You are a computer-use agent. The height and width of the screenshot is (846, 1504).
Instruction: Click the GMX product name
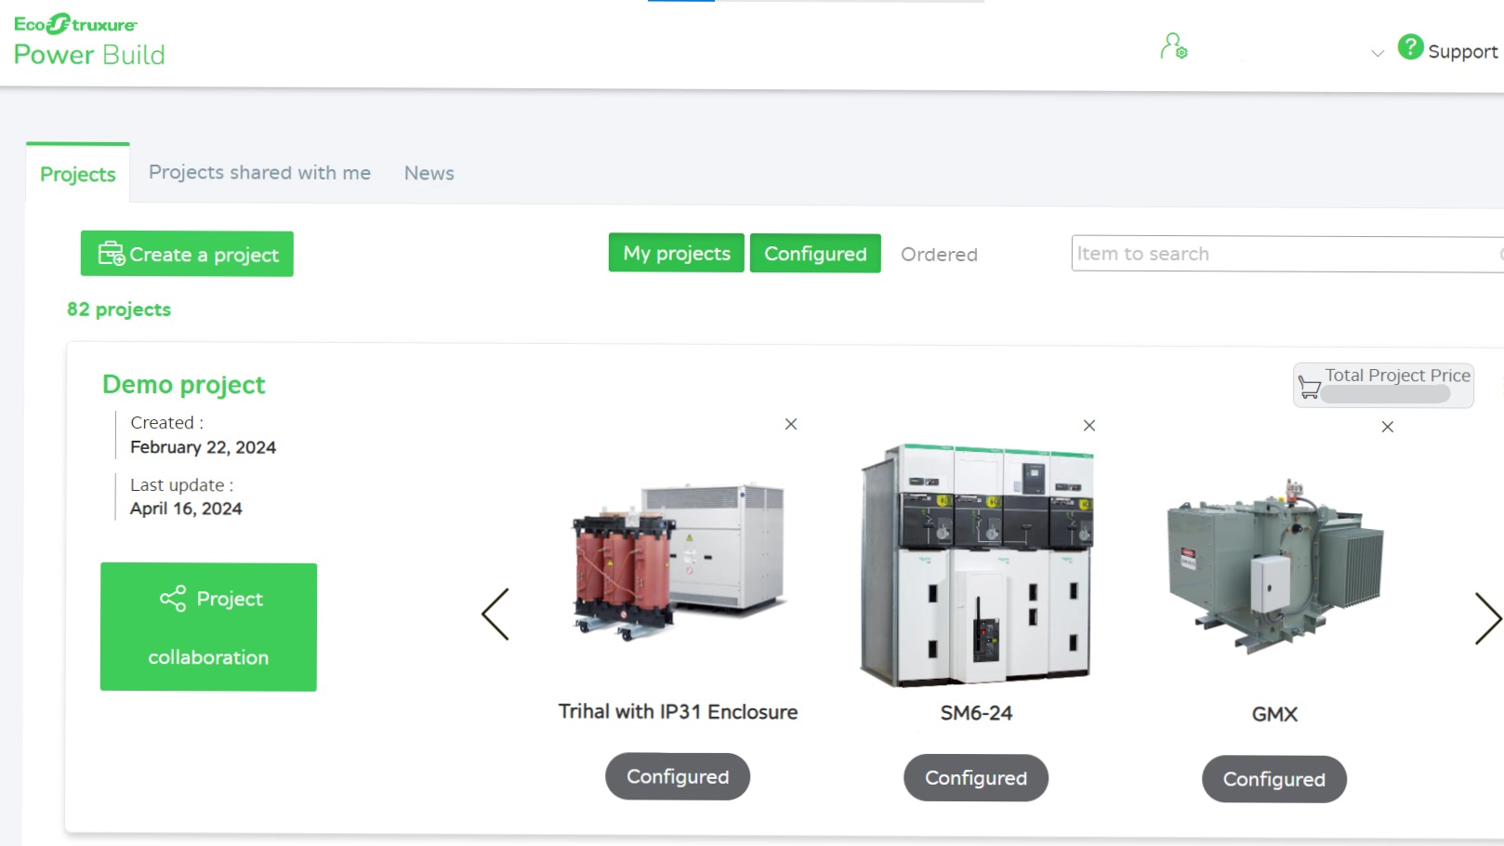click(1274, 714)
